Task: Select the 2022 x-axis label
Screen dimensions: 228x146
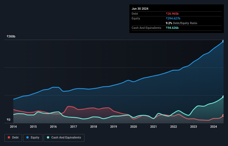Action: coord(174,127)
